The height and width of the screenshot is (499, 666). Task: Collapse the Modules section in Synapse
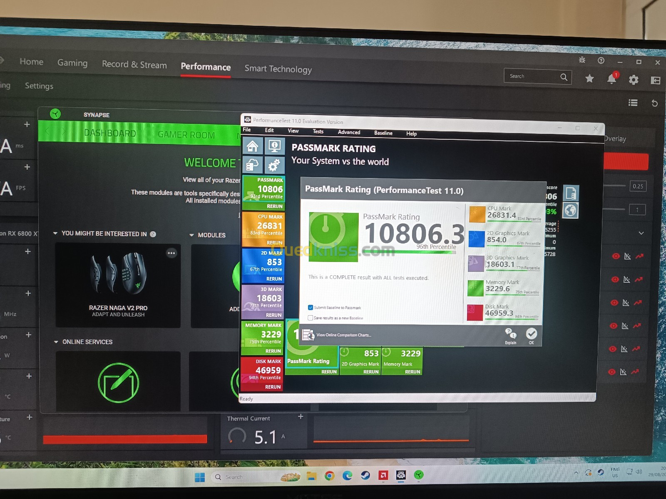191,235
